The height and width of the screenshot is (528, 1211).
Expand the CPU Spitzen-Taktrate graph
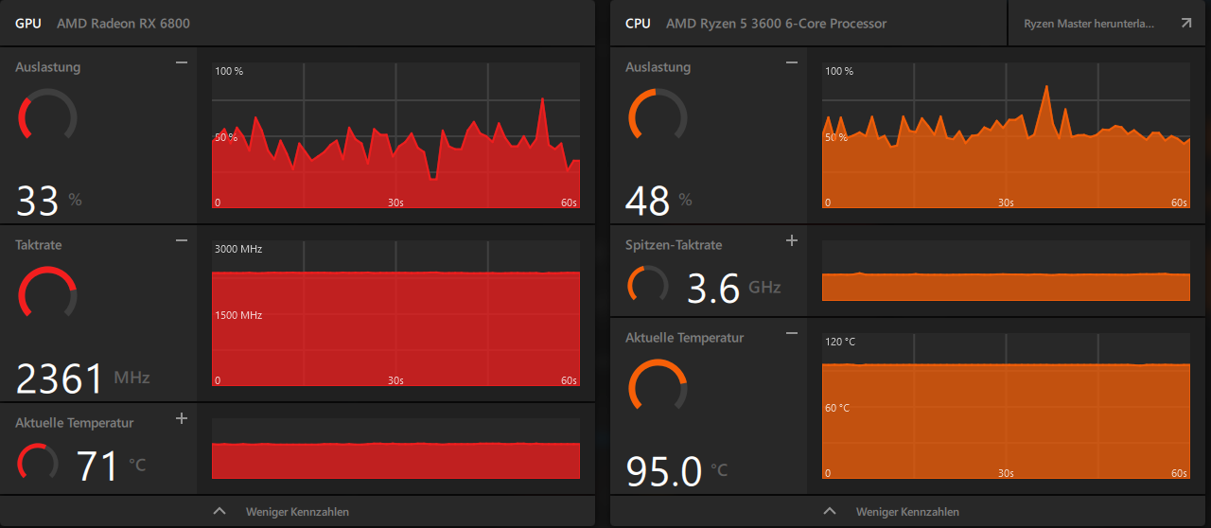(x=792, y=240)
